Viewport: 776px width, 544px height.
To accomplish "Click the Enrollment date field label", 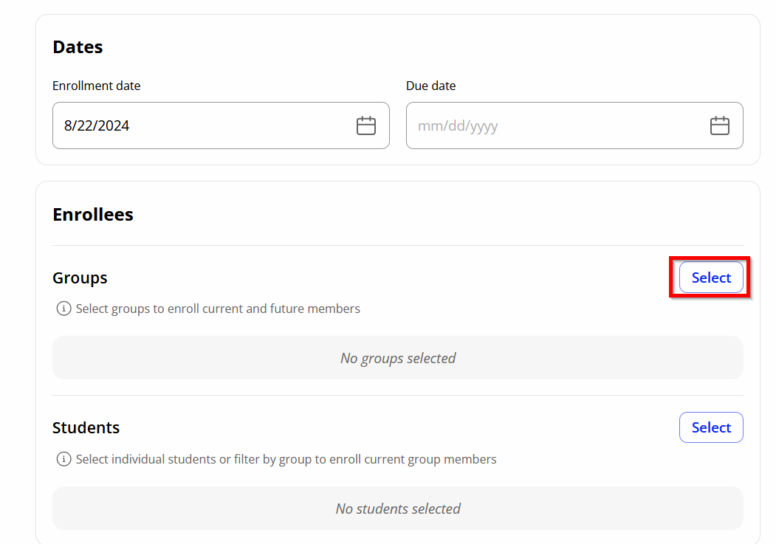I will pos(96,86).
